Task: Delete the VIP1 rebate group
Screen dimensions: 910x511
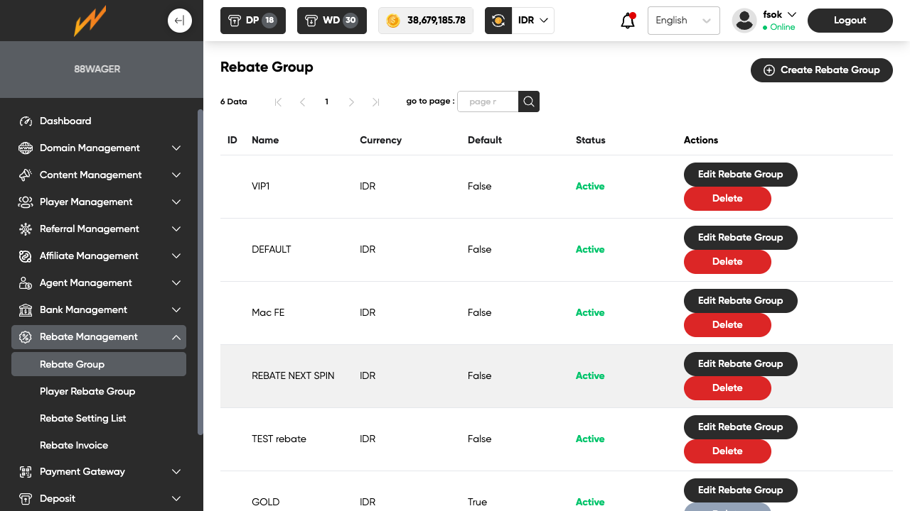Action: pyautogui.click(x=727, y=199)
